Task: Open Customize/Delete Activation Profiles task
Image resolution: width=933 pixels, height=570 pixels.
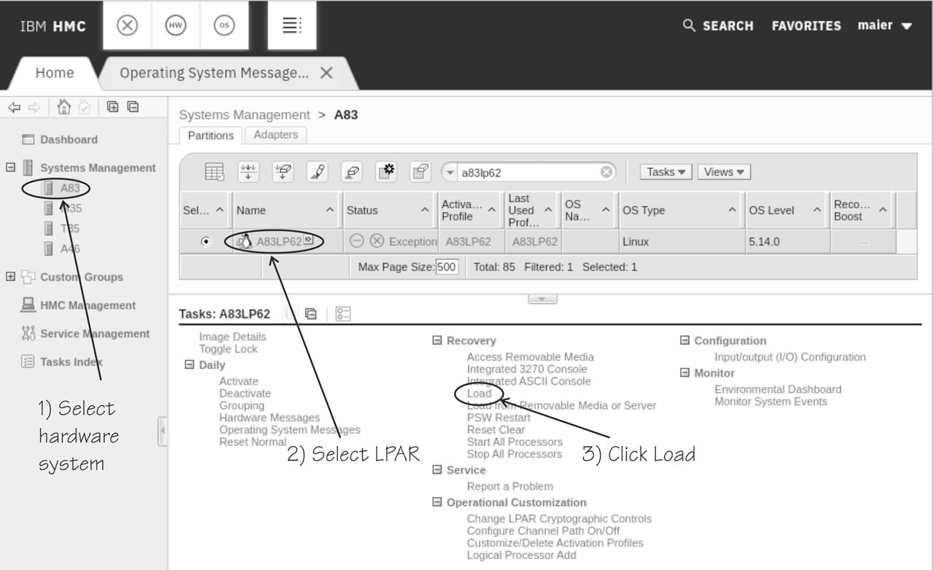Action: pos(555,543)
